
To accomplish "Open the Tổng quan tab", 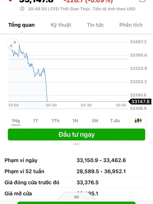I will point(21,25).
